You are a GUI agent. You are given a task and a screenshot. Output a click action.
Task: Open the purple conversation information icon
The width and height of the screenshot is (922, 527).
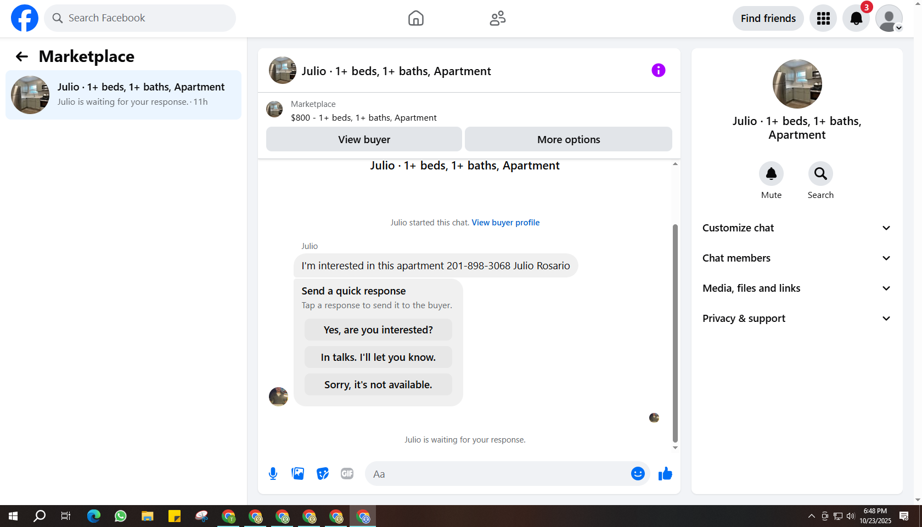pyautogui.click(x=659, y=70)
